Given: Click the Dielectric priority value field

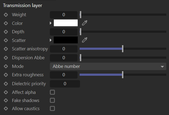Looking at the screenshot, I should pyautogui.click(x=65, y=84).
